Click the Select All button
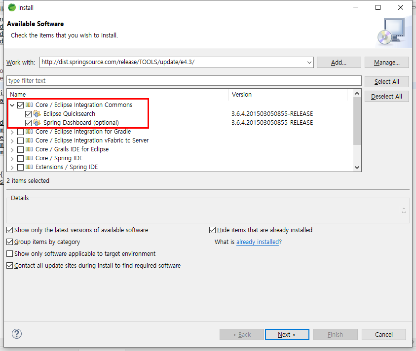The width and height of the screenshot is (416, 351). 386,82
